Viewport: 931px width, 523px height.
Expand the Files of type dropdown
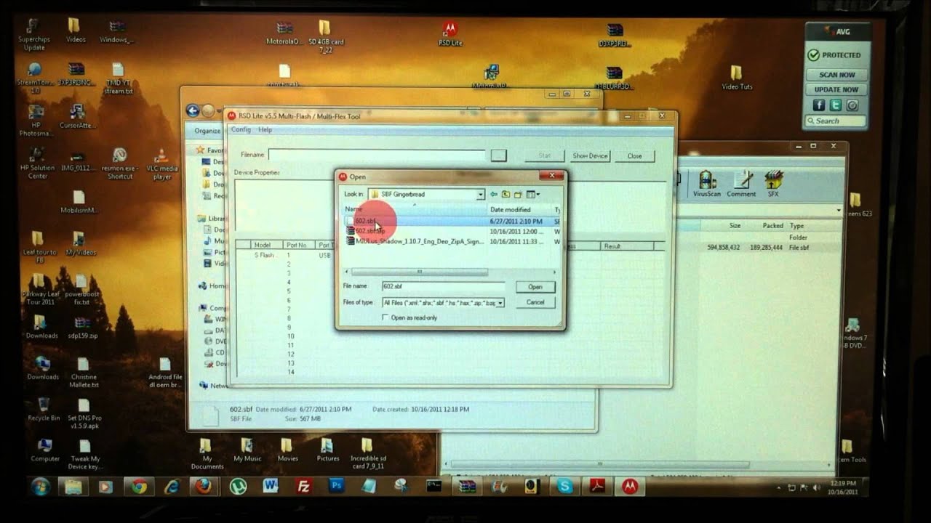click(x=500, y=302)
